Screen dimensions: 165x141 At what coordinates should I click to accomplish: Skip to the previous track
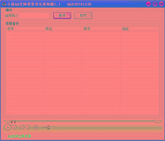(x=22, y=127)
